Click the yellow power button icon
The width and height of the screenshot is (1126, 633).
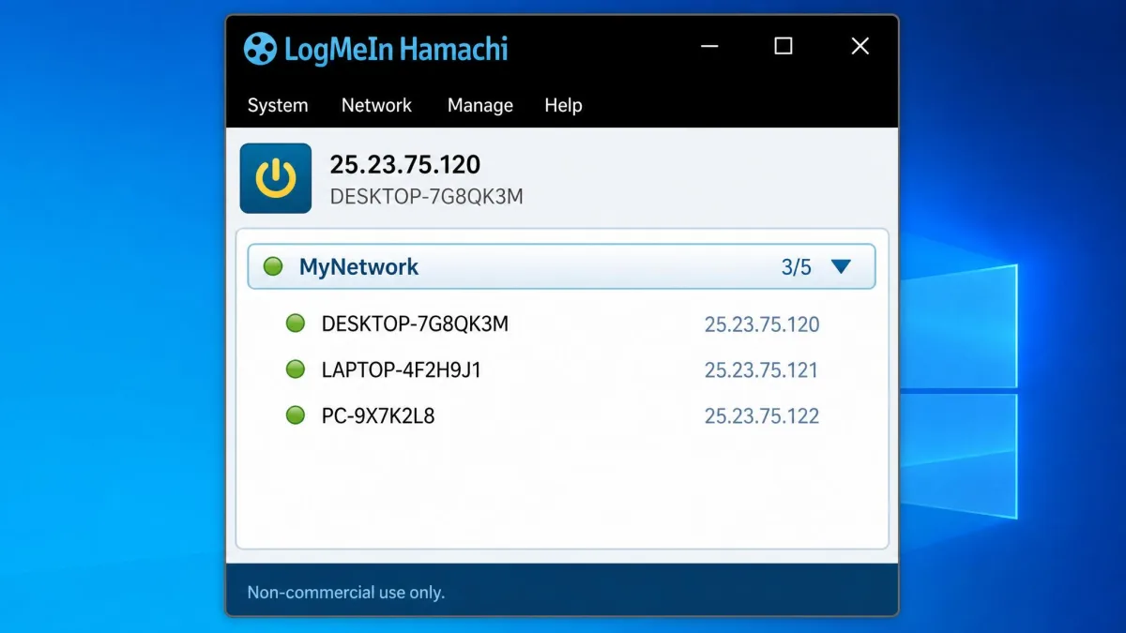tap(276, 178)
